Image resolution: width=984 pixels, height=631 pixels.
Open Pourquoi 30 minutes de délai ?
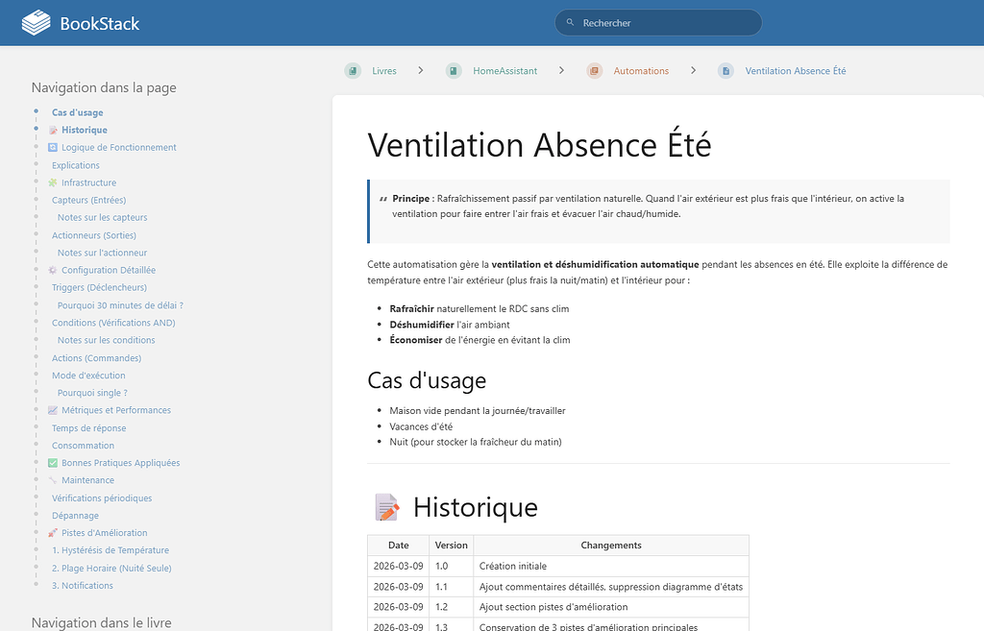click(120, 305)
